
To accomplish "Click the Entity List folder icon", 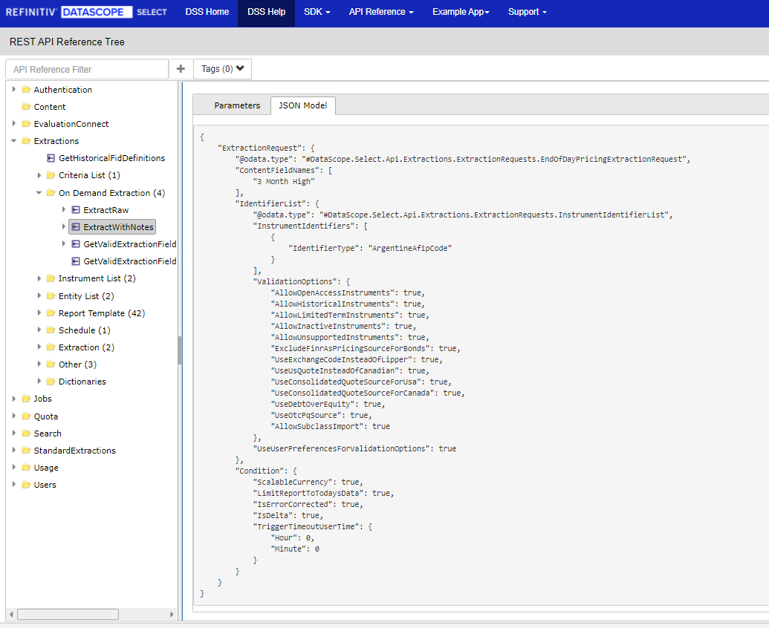I will (51, 296).
